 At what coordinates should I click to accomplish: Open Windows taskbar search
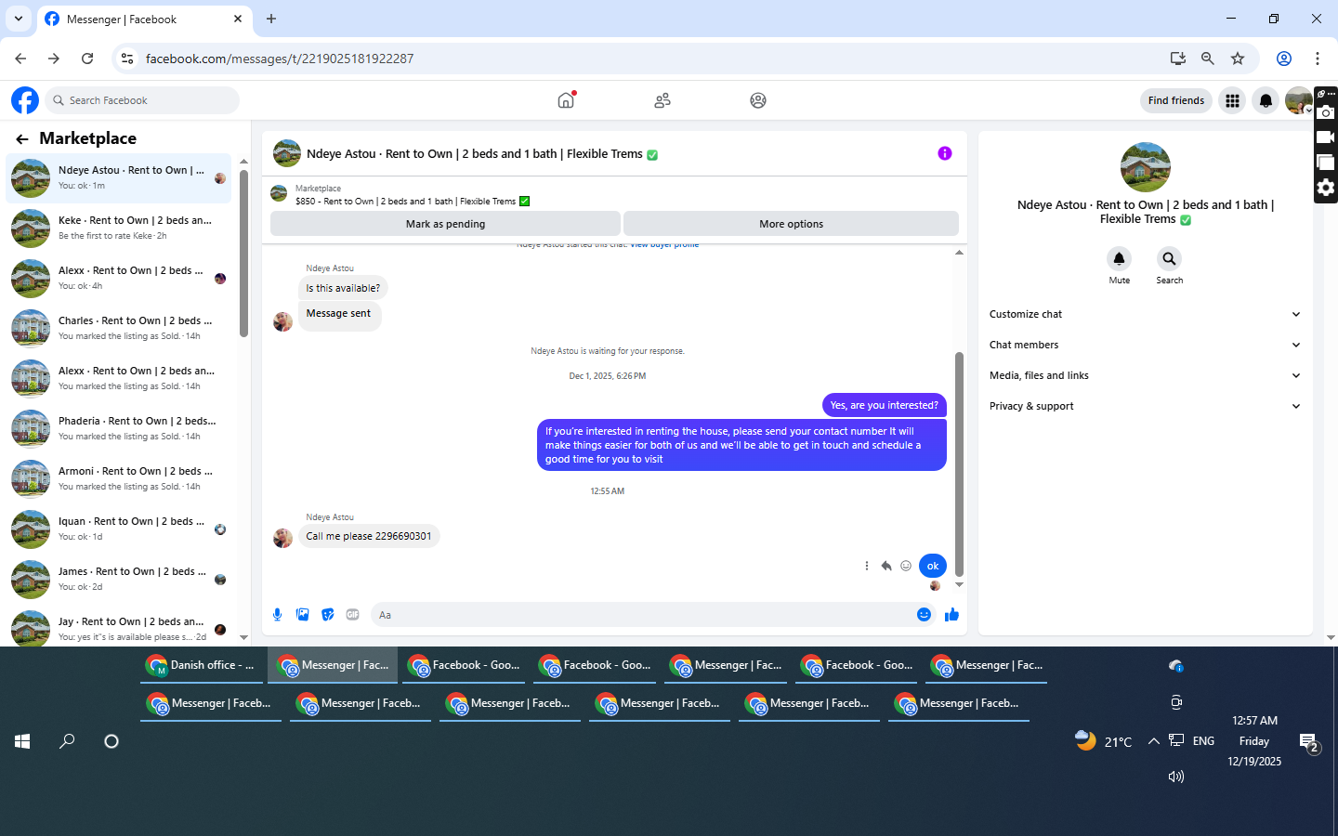tap(67, 741)
